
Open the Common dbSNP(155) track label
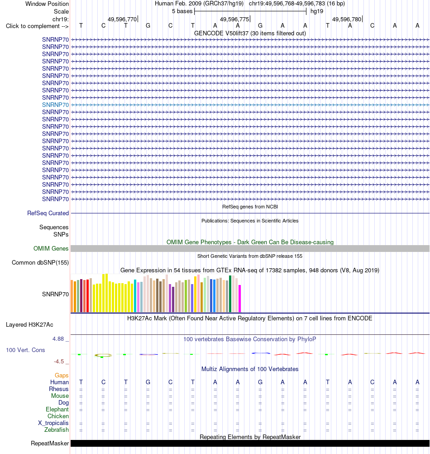click(x=40, y=263)
